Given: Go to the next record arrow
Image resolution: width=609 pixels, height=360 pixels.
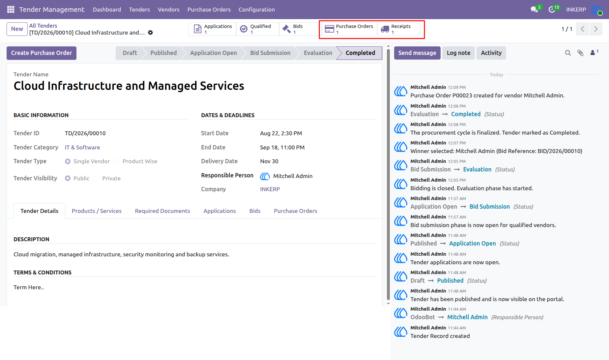Looking at the screenshot, I should [596, 29].
